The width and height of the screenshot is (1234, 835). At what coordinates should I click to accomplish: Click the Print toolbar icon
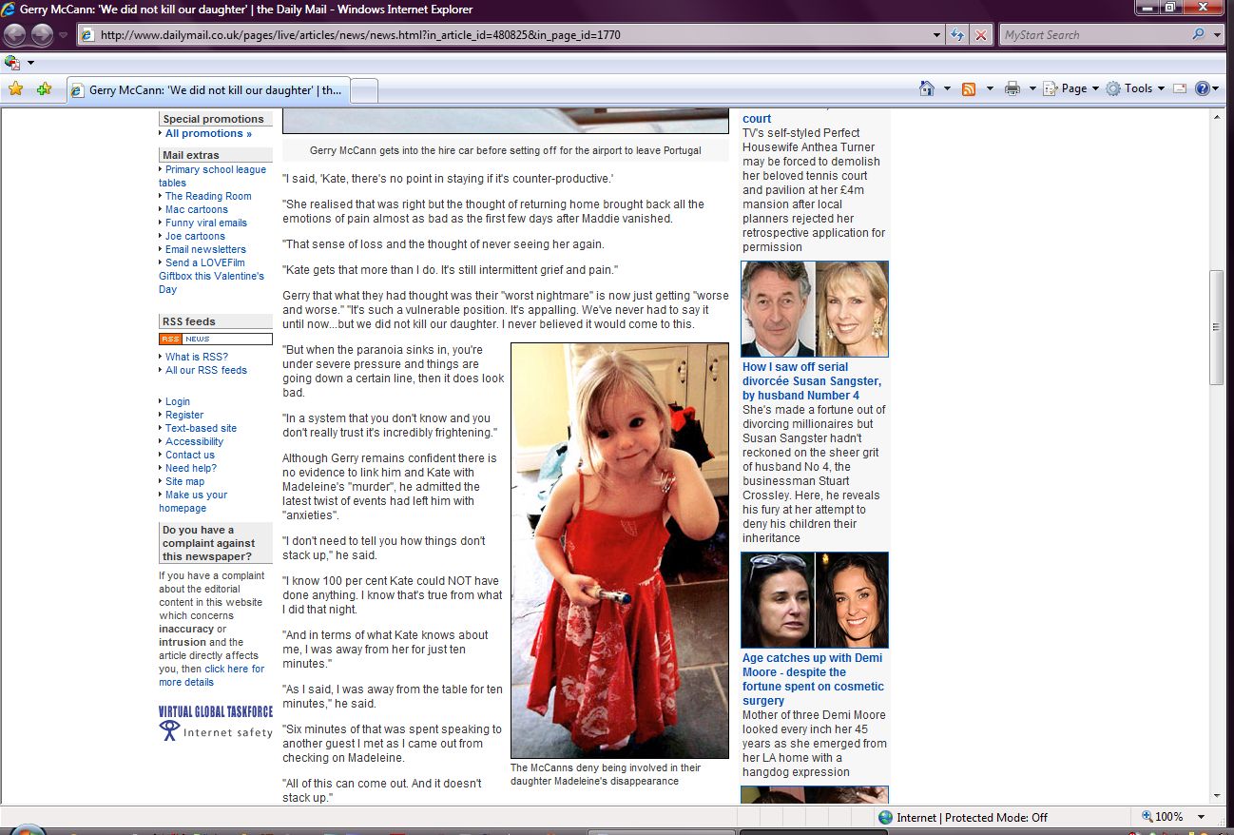(1012, 88)
